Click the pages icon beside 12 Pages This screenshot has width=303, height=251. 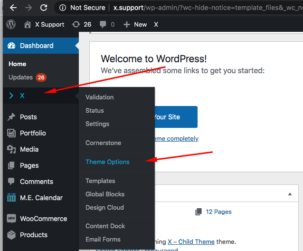click(x=199, y=212)
